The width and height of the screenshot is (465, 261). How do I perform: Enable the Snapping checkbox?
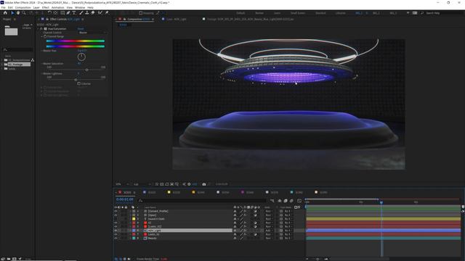140,13
